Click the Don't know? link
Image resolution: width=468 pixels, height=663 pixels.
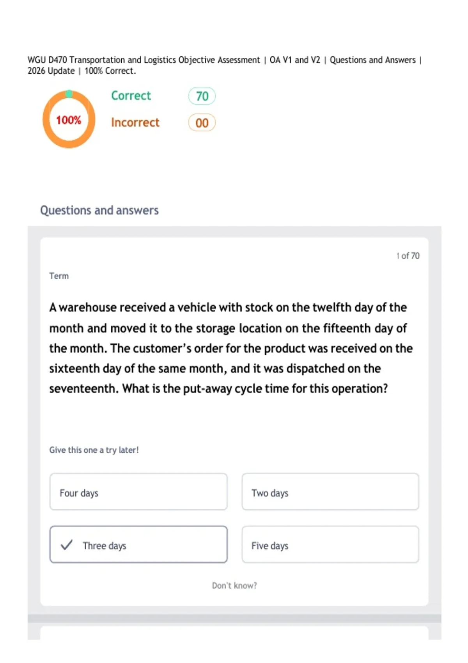234,585
